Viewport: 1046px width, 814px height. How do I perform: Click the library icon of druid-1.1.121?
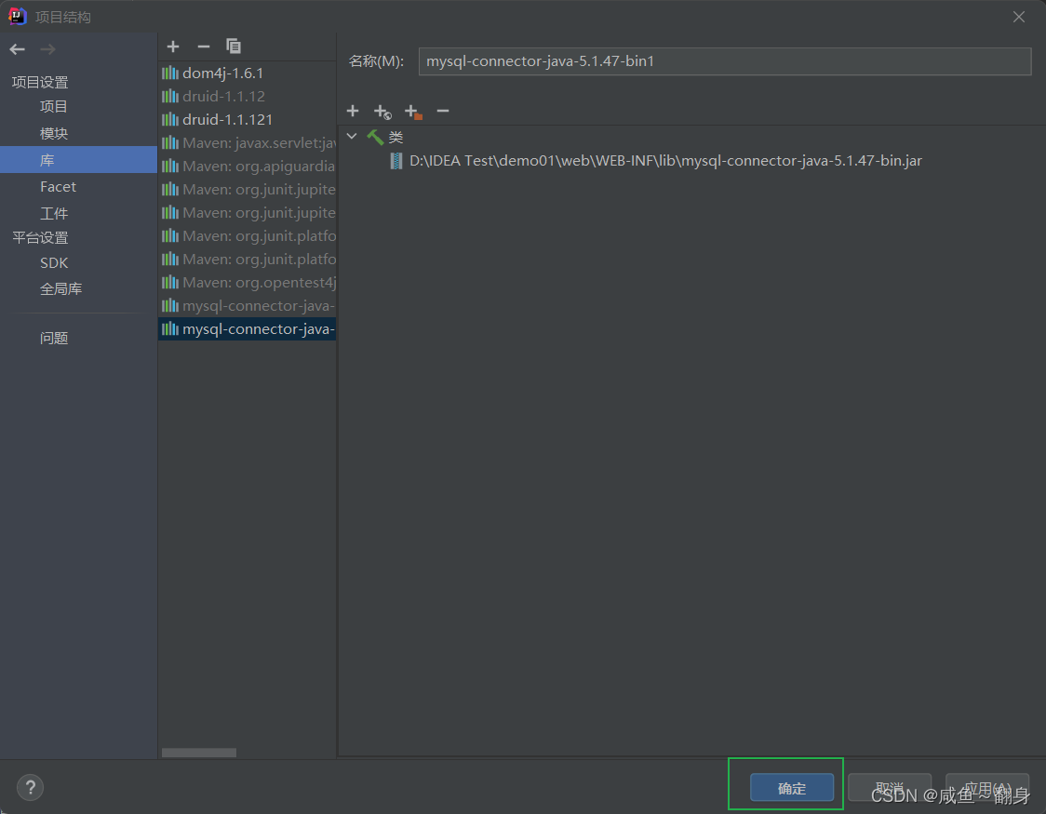pos(170,119)
